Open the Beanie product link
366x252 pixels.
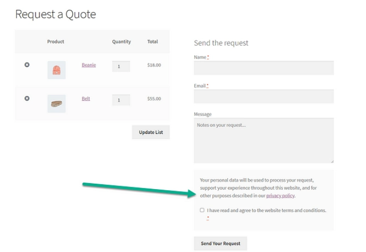point(88,65)
